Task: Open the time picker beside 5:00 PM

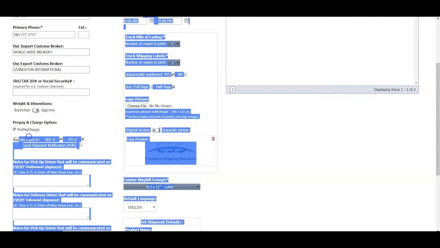Action: pos(186,21)
